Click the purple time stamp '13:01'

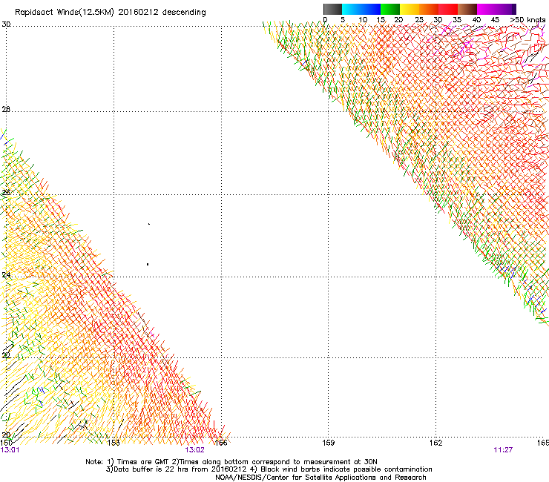tap(10, 450)
